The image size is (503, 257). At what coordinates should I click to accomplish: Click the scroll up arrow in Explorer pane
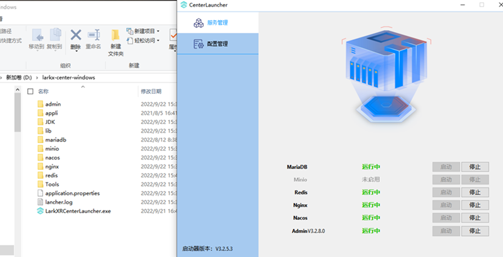click(x=18, y=89)
